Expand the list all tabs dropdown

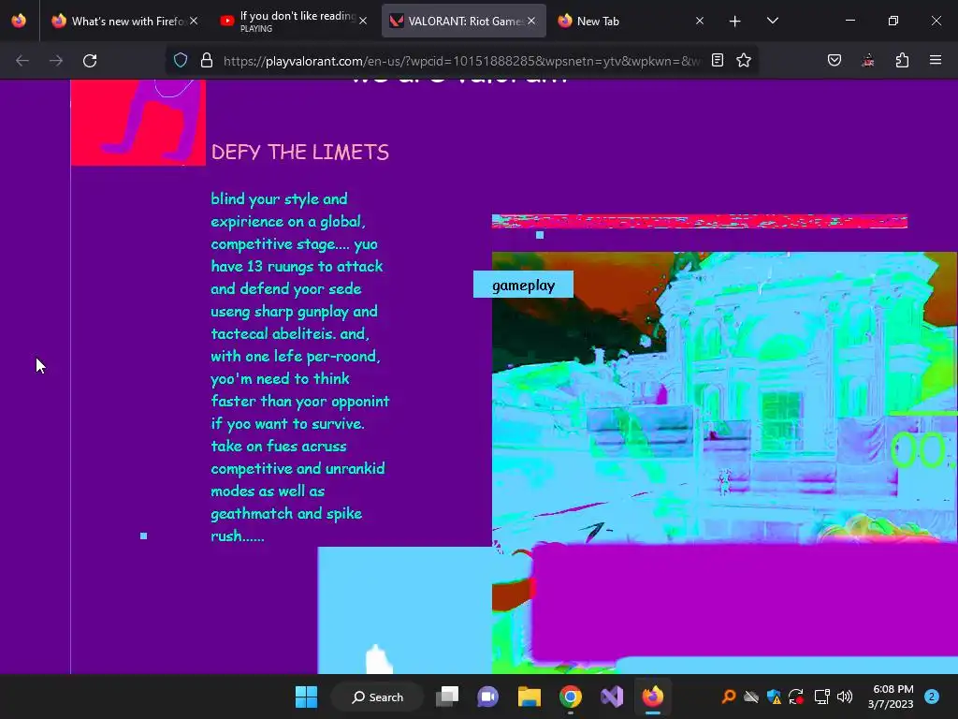(x=772, y=21)
